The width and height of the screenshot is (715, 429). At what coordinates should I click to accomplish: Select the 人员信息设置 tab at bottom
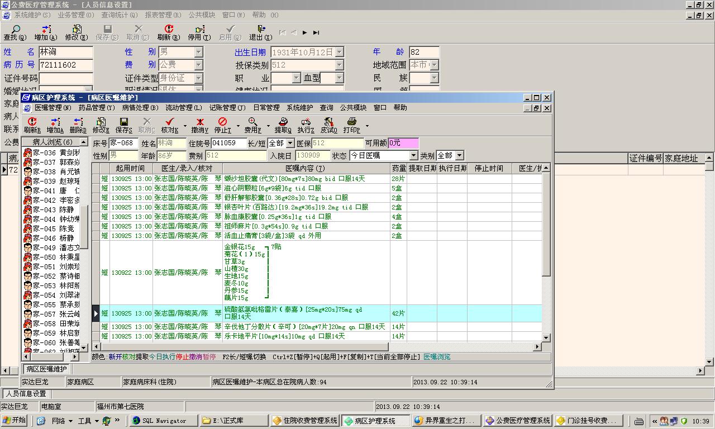click(x=26, y=394)
